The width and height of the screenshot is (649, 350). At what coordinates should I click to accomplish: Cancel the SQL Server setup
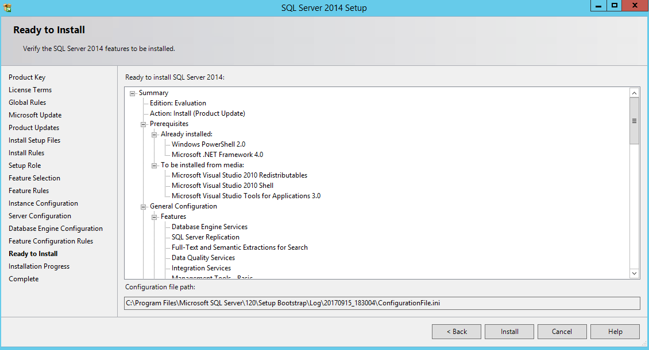[562, 332]
